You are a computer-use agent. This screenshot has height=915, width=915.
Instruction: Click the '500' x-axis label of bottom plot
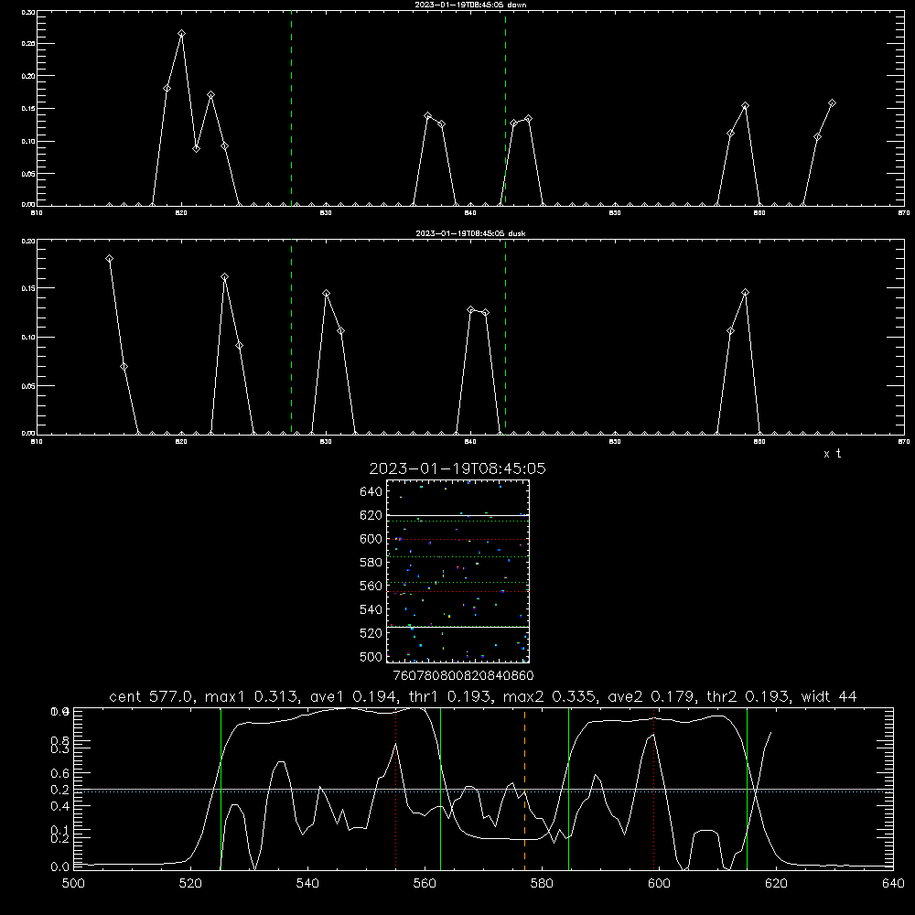tap(73, 884)
